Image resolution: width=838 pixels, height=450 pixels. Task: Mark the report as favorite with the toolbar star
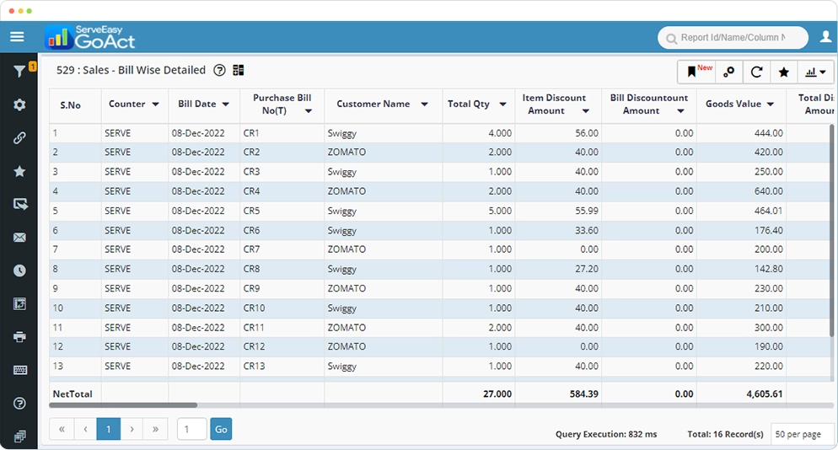click(x=783, y=72)
